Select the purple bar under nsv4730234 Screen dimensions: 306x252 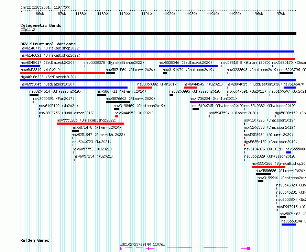[x=243, y=102]
